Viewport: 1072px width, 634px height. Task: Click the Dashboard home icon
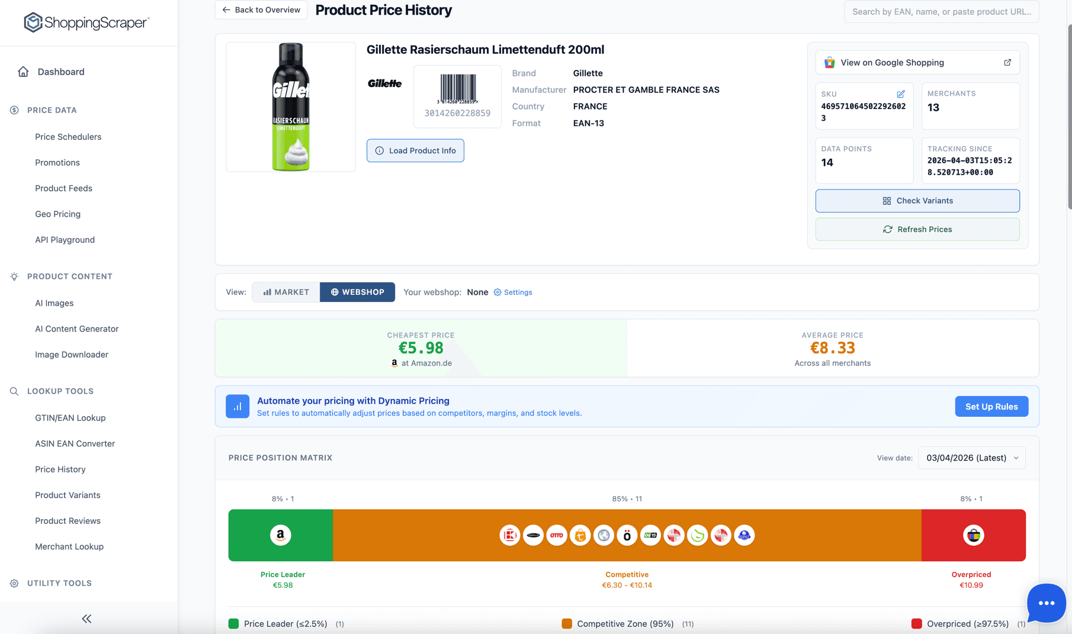tap(23, 72)
